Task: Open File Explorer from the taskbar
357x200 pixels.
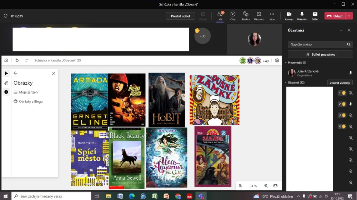Action: tap(109, 196)
